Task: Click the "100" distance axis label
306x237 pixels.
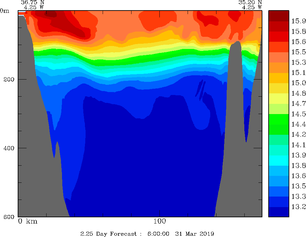Action: [159, 221]
